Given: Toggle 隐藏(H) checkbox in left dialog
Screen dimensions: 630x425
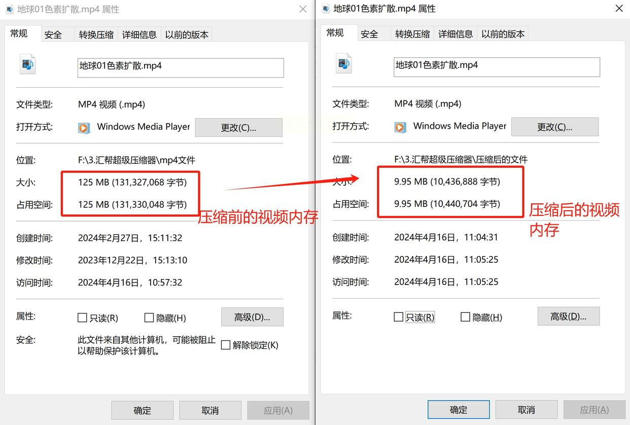Looking at the screenshot, I should click(x=149, y=317).
